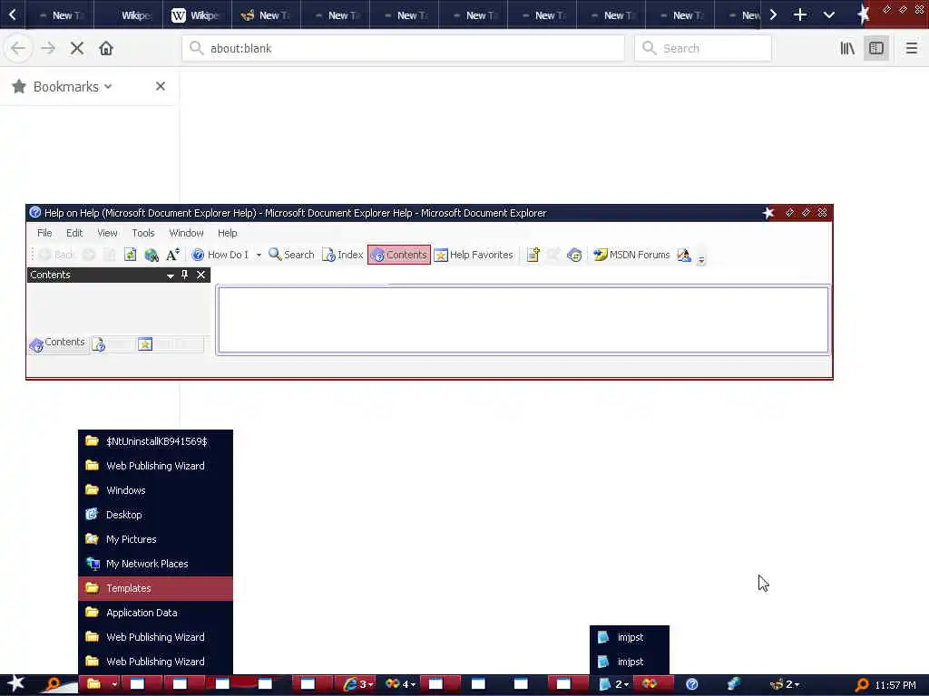Switch to the Wikipedia tab with W icon
Image resolution: width=929 pixels, height=696 pixels.
pyautogui.click(x=197, y=14)
